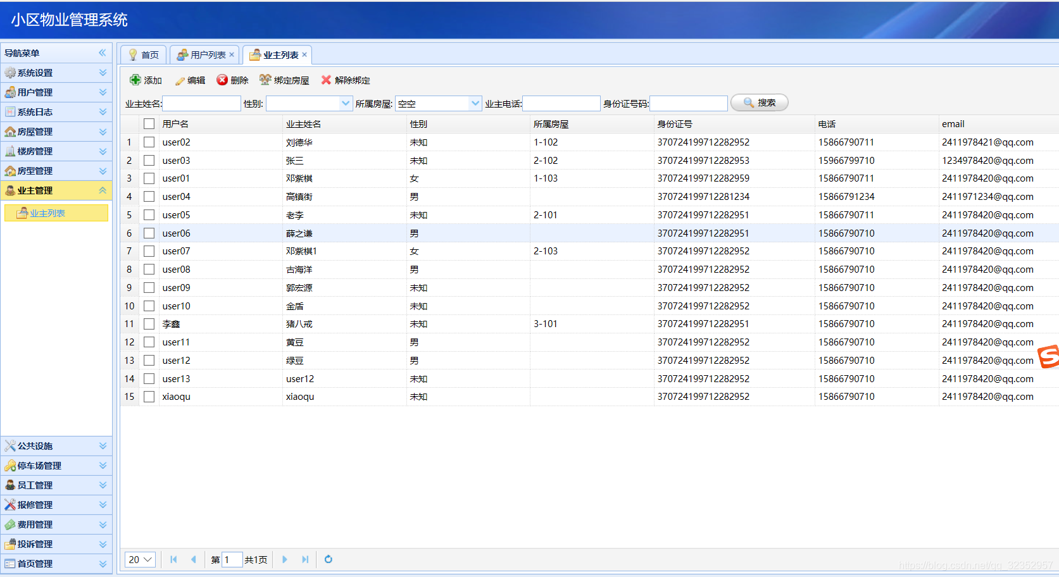Viewport: 1059px width, 577px height.
Task: Open 停车场管理 sidebar section
Action: pos(56,466)
